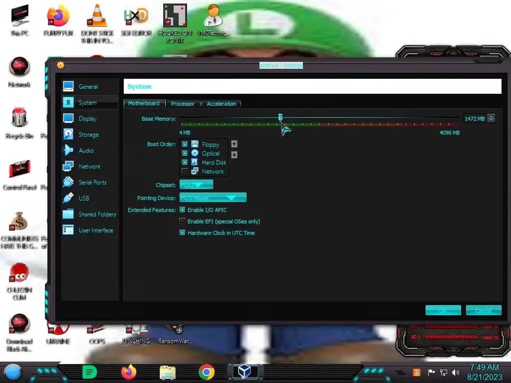Enable the Network boot device checkbox

pyautogui.click(x=185, y=171)
